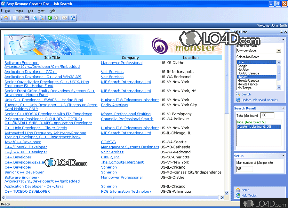Click the Home house icon in Tasks Pane
288x208 pixels.
(x=238, y=190)
